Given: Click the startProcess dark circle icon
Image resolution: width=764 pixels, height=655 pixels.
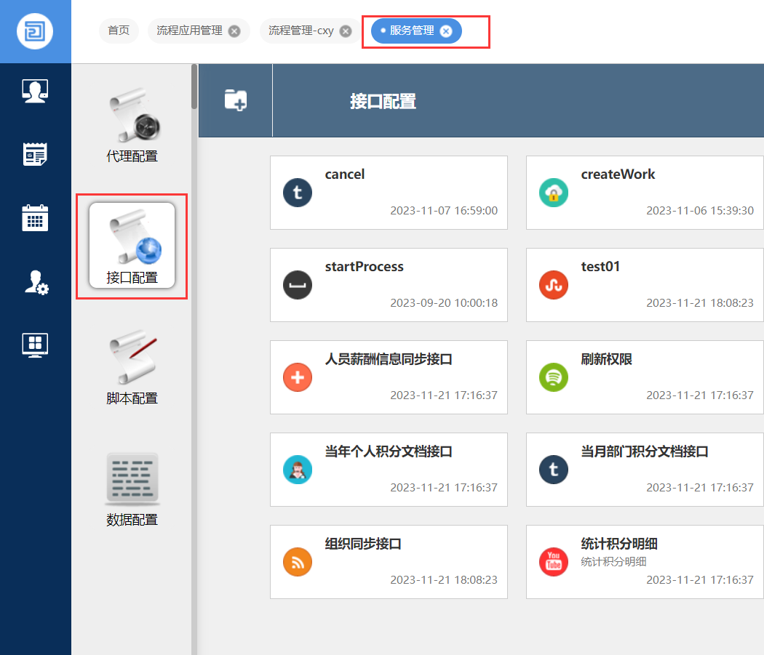Looking at the screenshot, I should click(x=297, y=285).
